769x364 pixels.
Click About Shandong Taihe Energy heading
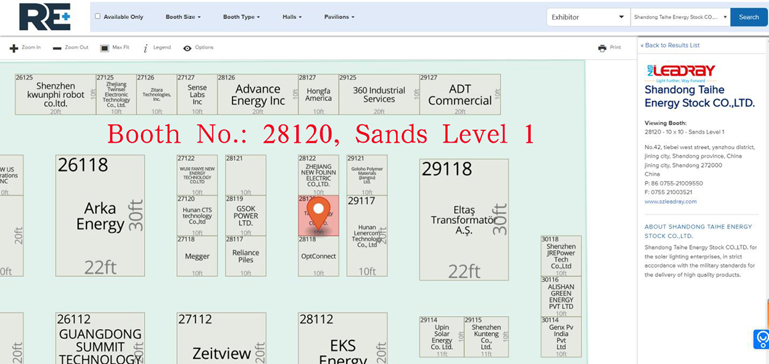click(699, 231)
